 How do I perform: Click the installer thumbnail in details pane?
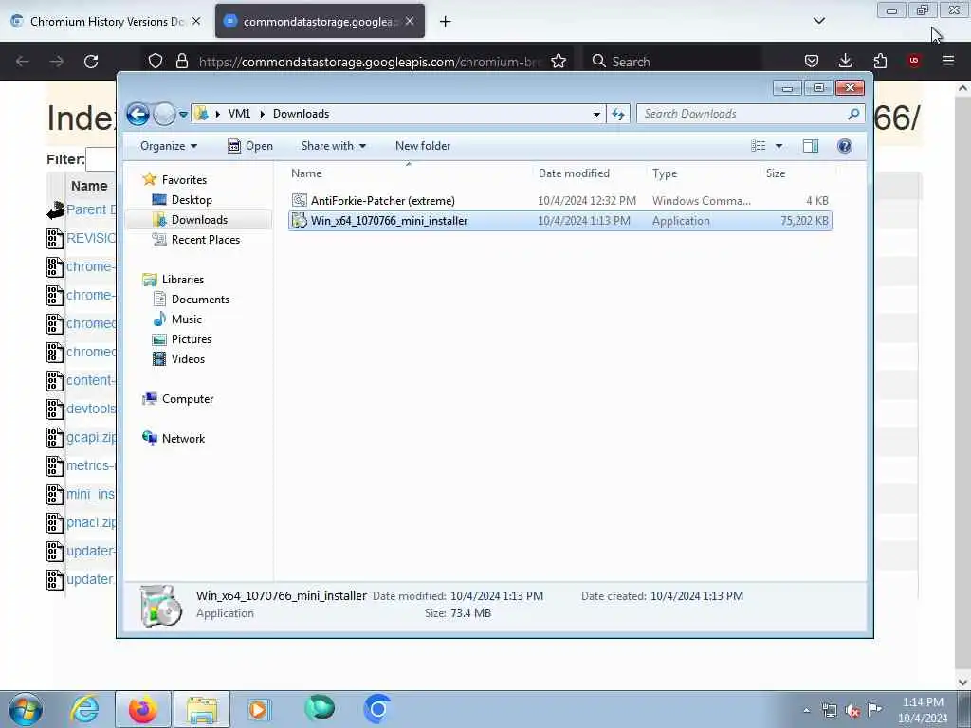click(x=160, y=606)
